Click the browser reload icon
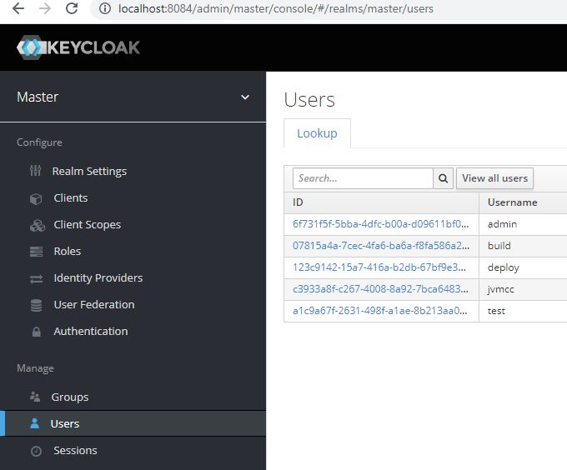The height and width of the screenshot is (470, 567). tap(72, 9)
